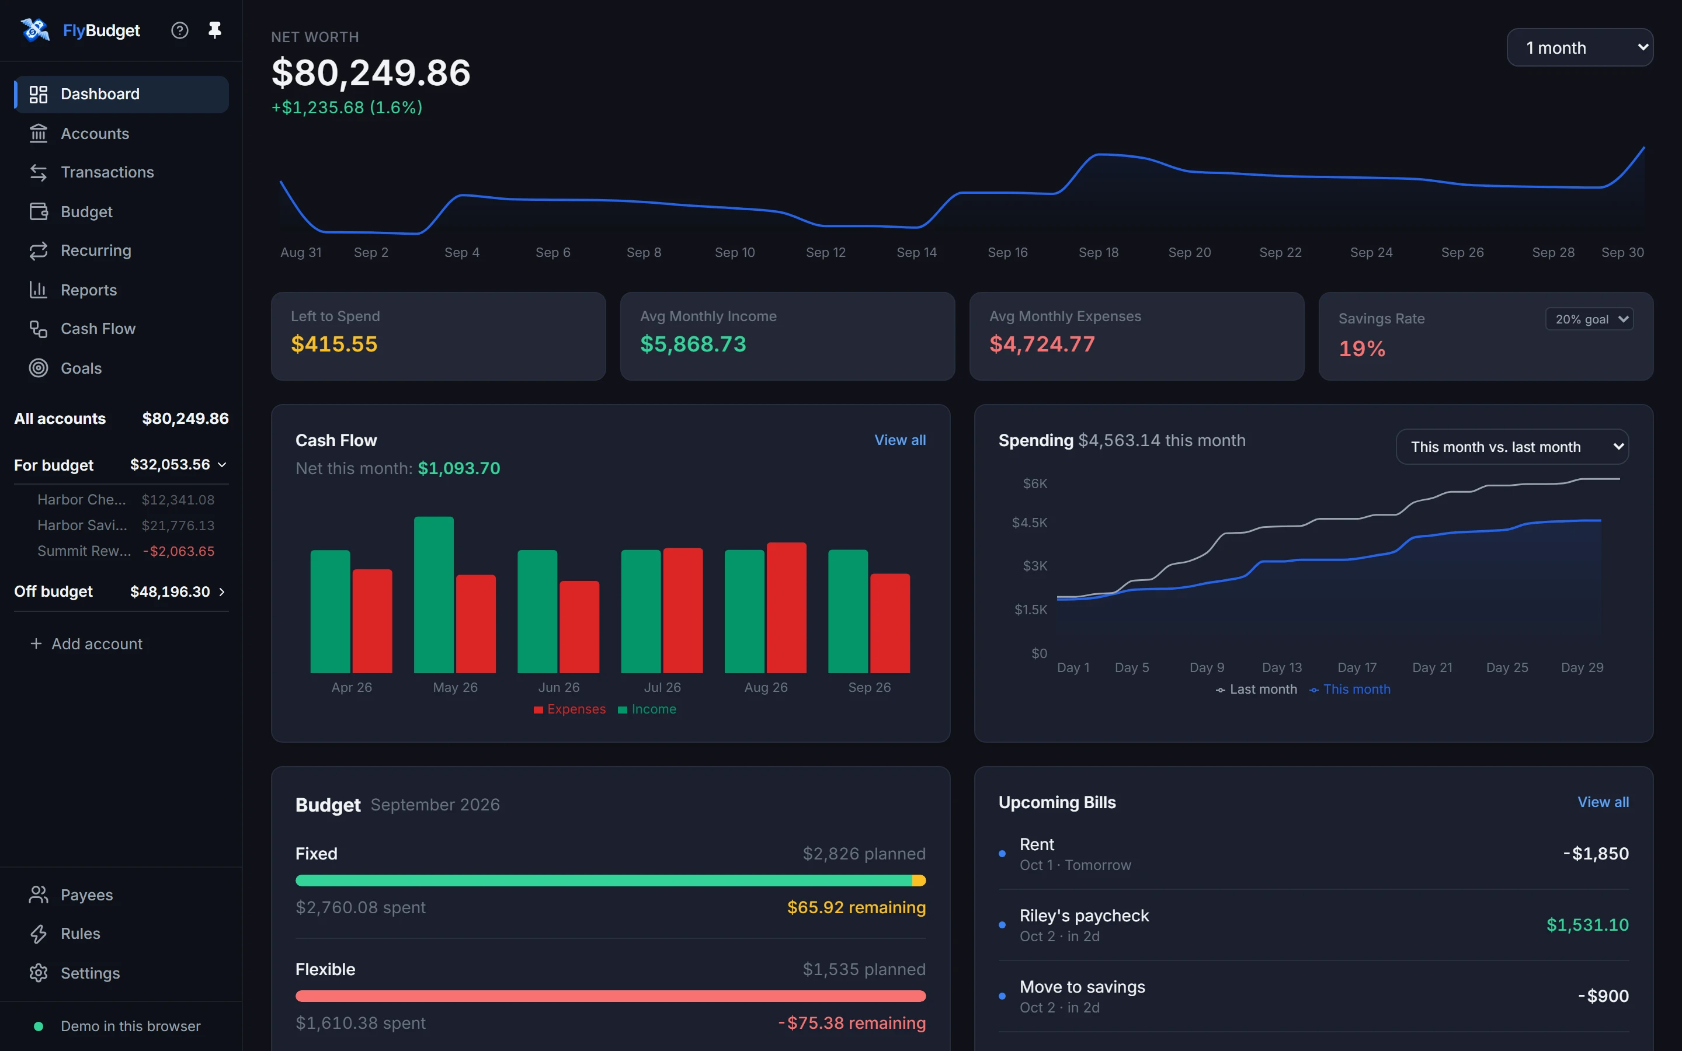Image resolution: width=1682 pixels, height=1051 pixels.
Task: Toggle Income legend in Cash Flow chart
Action: [647, 709]
